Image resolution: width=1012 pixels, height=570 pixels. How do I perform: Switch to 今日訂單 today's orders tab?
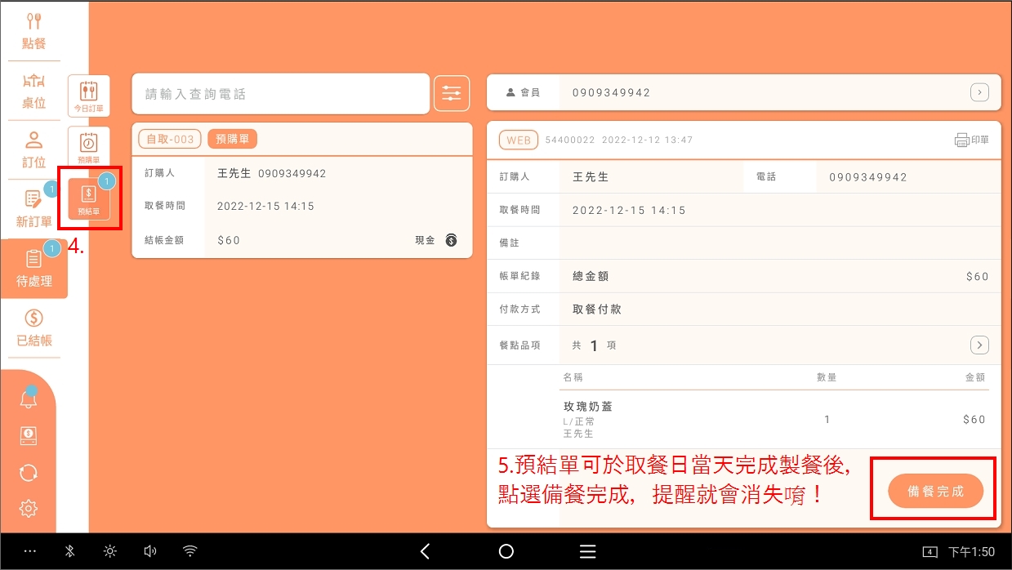click(88, 95)
